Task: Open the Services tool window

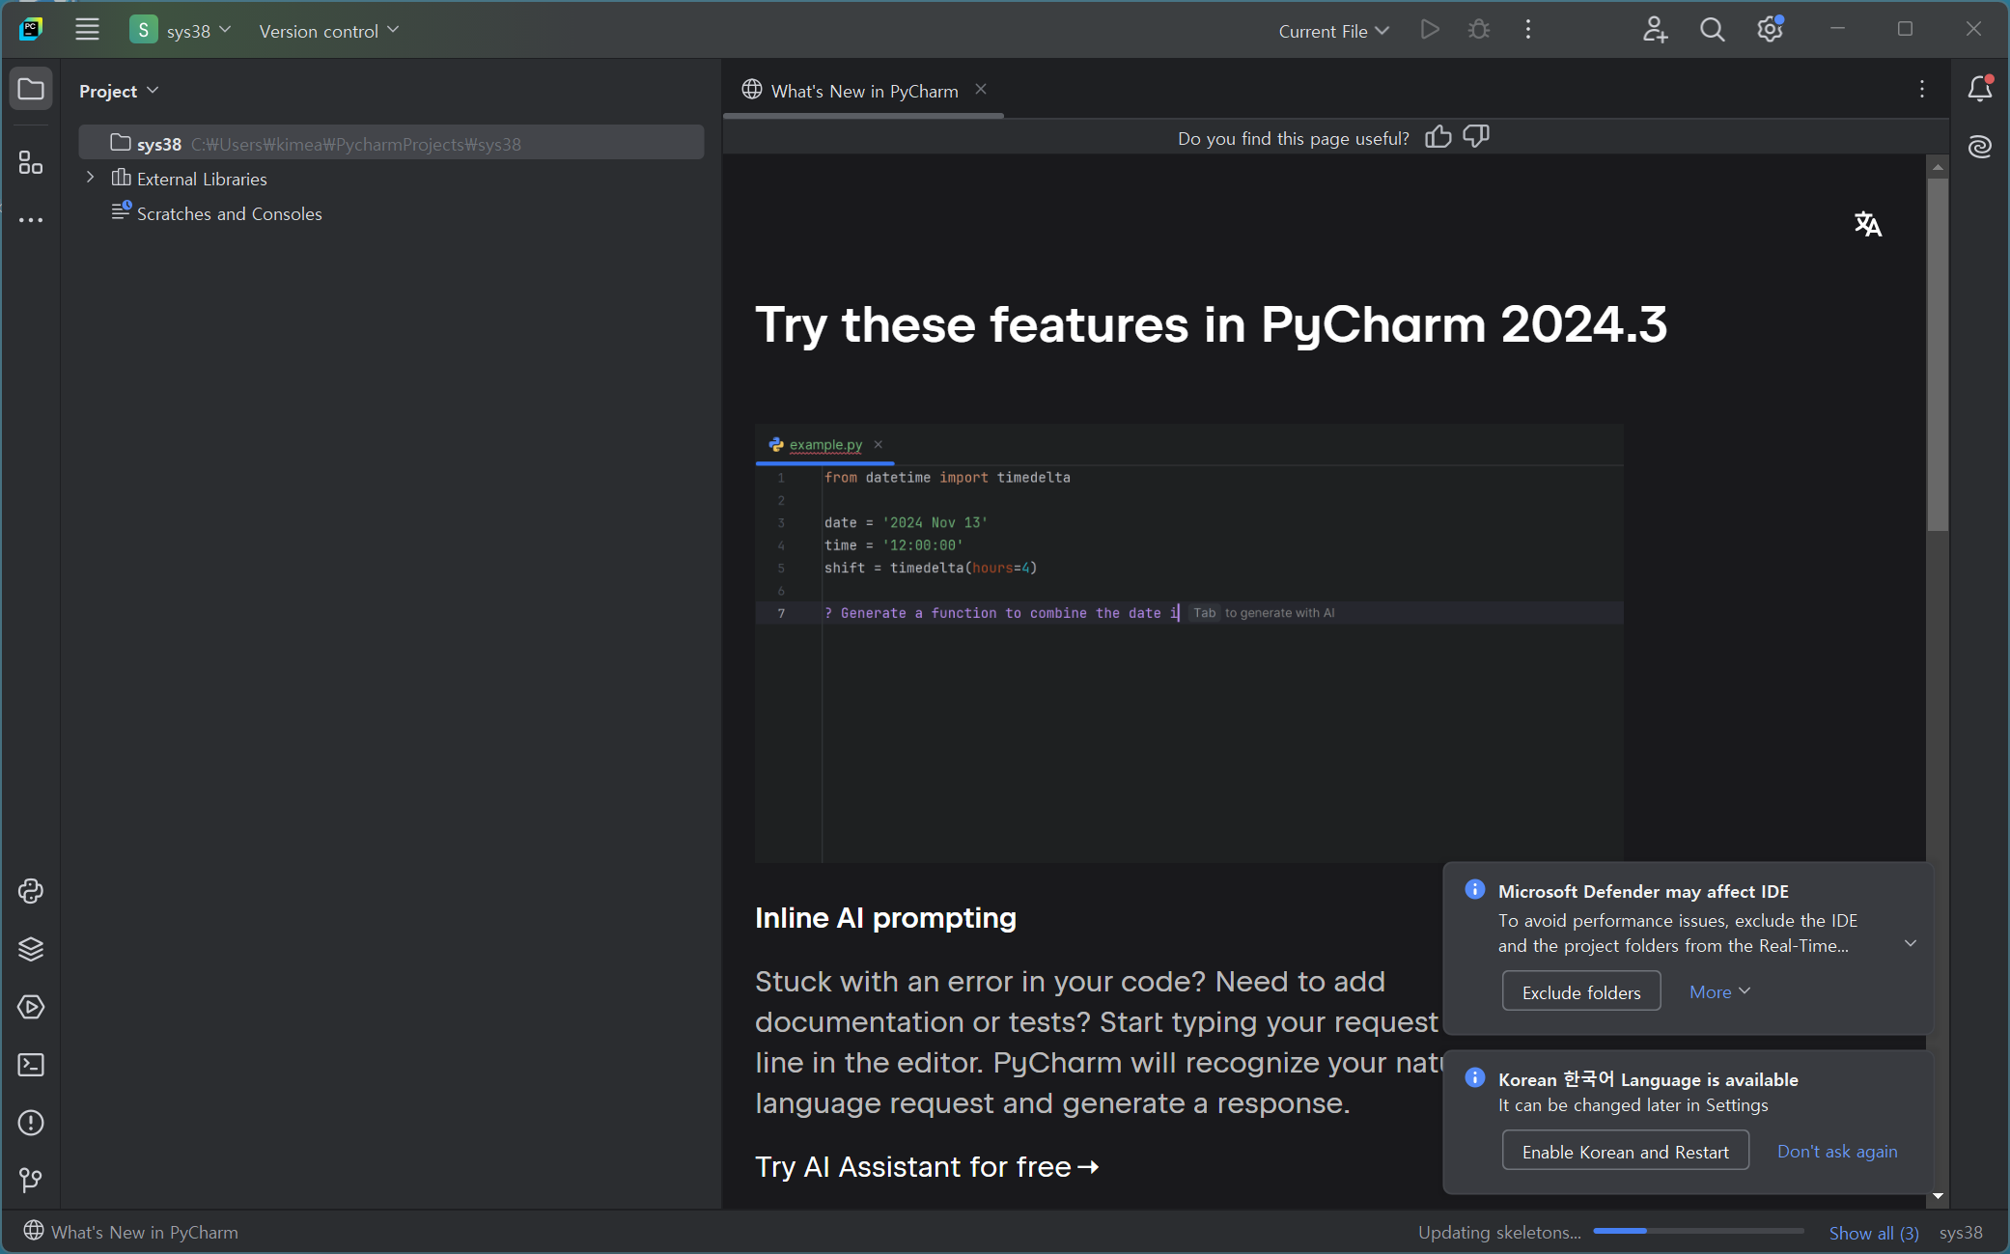Action: click(31, 1007)
